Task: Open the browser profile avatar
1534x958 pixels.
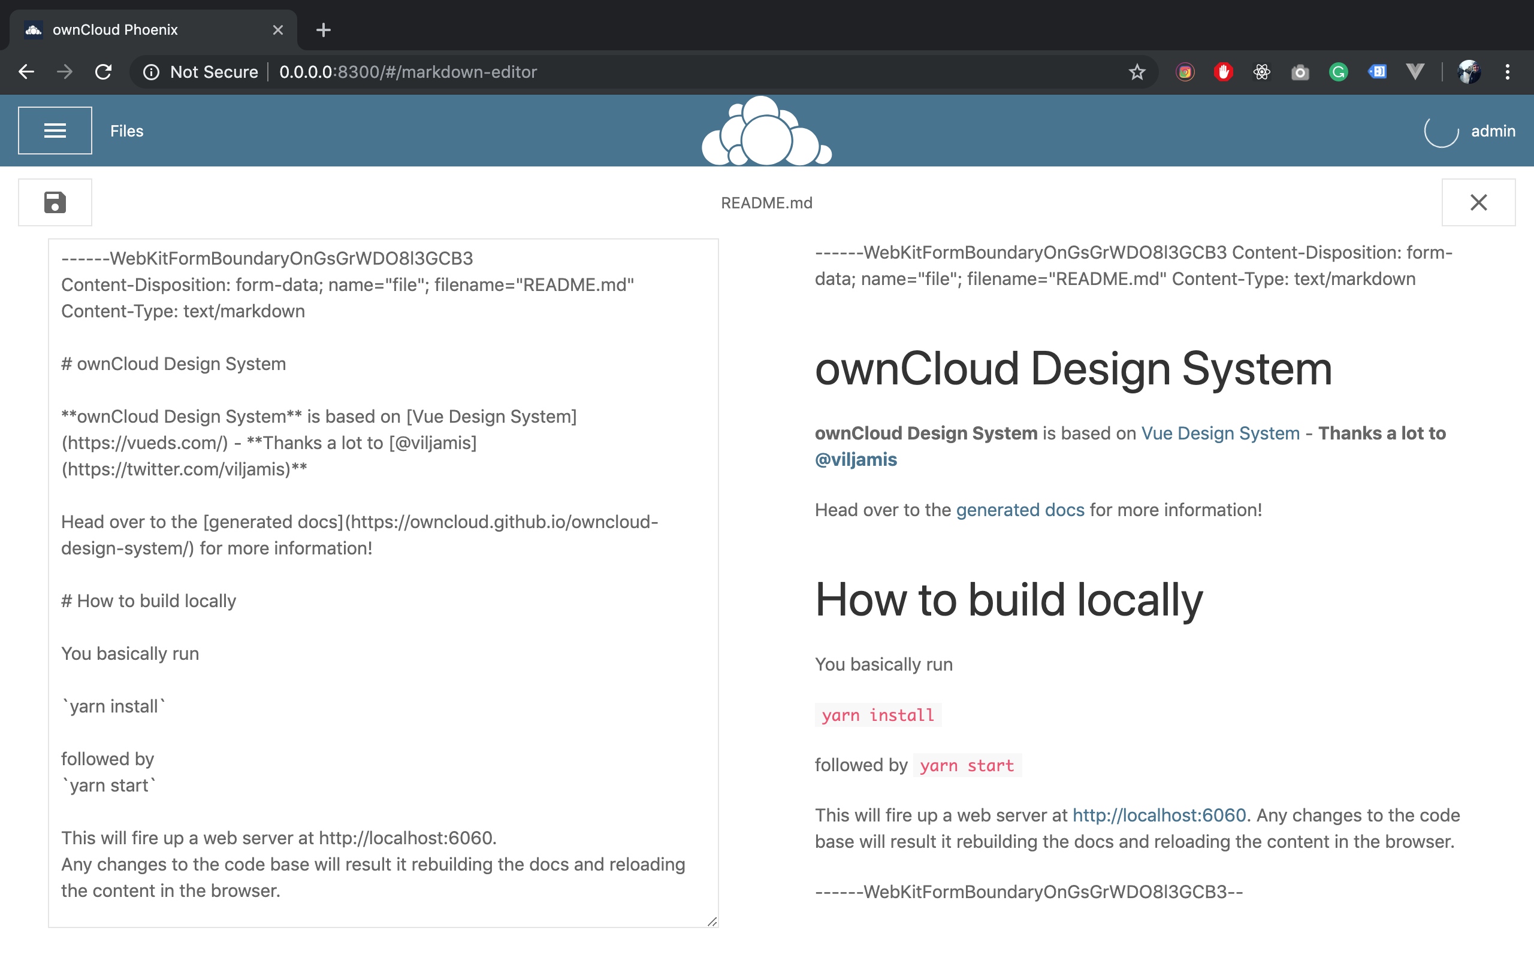Action: tap(1469, 72)
